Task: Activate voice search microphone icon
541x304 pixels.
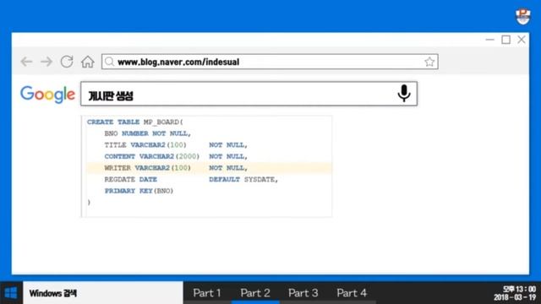Action: click(x=404, y=94)
